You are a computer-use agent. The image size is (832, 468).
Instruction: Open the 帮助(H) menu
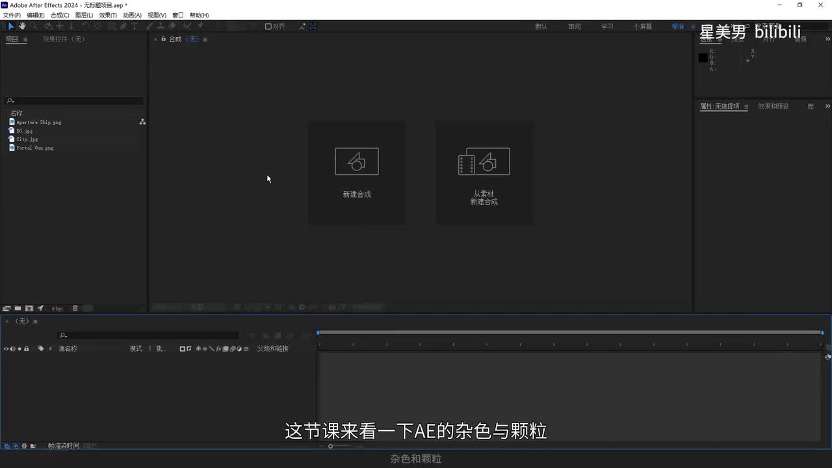tap(199, 15)
